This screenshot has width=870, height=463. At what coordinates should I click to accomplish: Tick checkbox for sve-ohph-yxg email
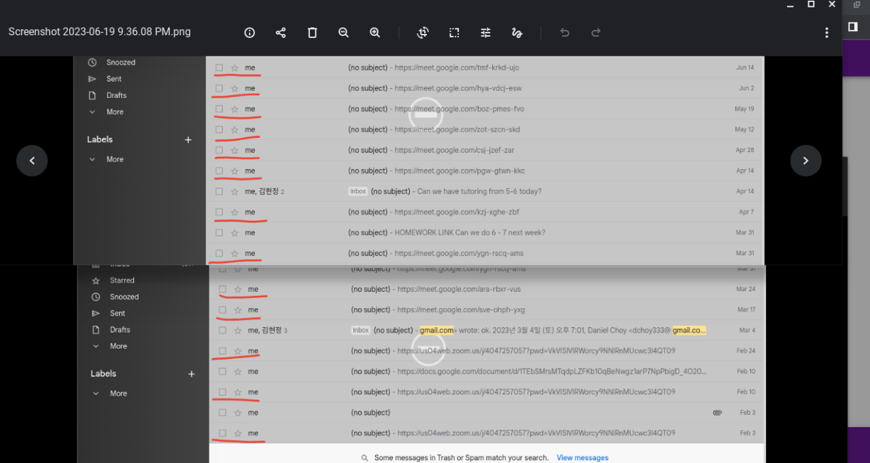[x=222, y=310]
